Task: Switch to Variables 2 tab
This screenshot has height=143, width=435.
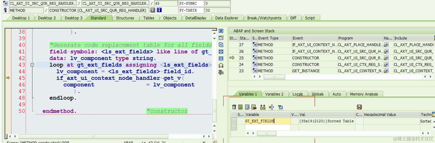Action: (274, 94)
